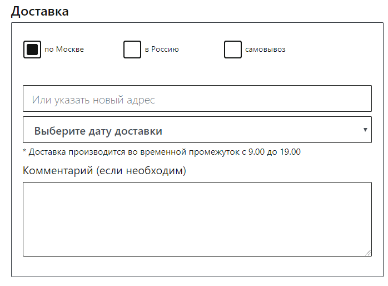Open the 'Выберите дату доставки' dropdown
This screenshot has width=388, height=286.
click(x=197, y=130)
